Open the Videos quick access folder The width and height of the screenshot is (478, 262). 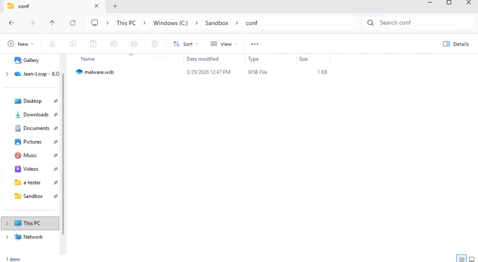coord(27,169)
